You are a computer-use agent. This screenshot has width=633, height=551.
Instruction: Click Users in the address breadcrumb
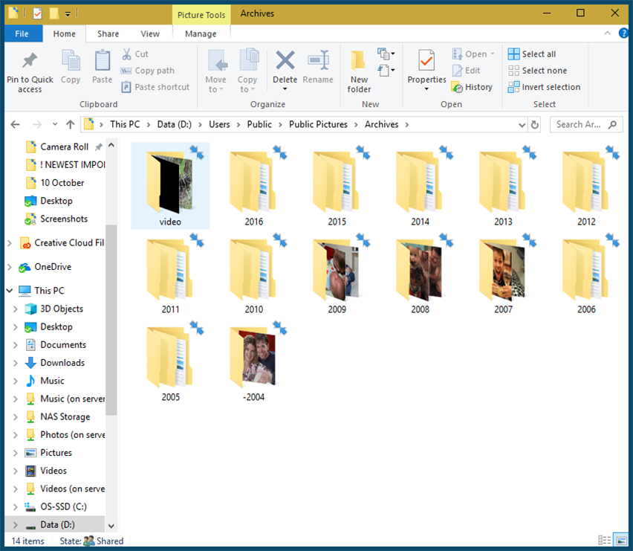(219, 124)
